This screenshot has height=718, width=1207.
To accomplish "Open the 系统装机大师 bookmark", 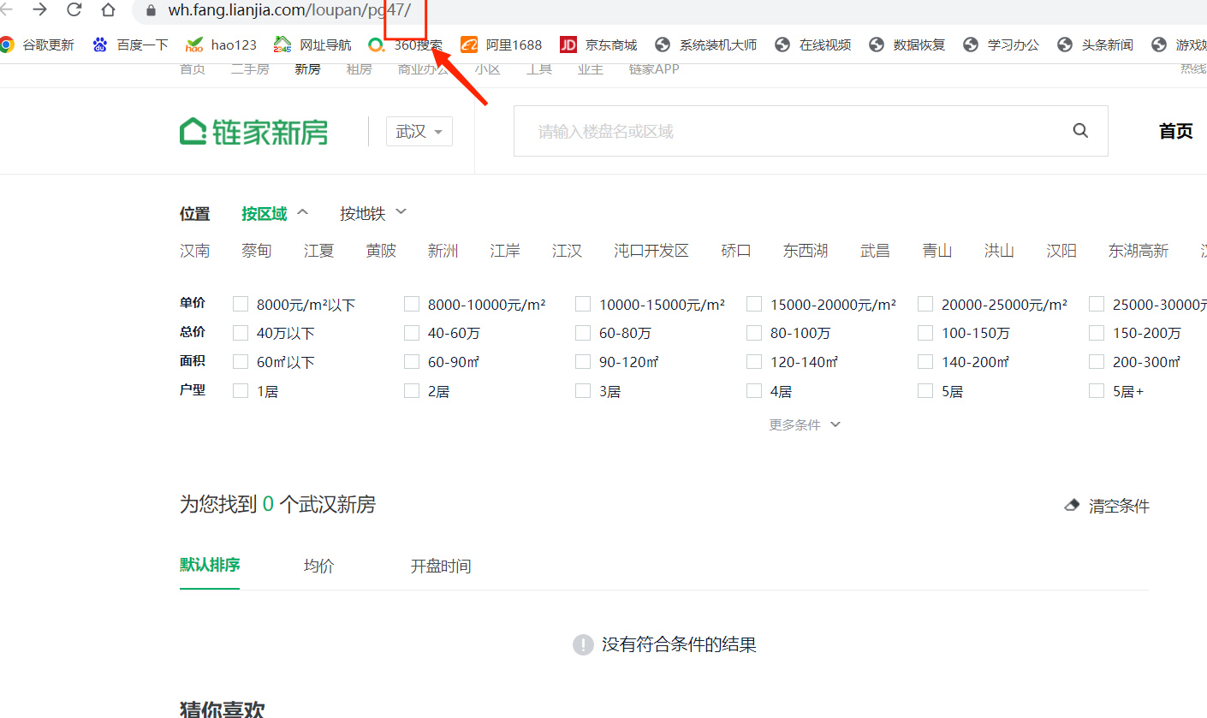I will 706,45.
